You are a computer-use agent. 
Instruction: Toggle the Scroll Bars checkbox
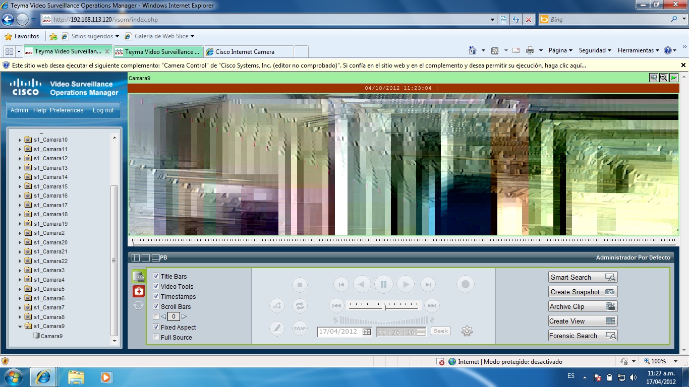pyautogui.click(x=156, y=306)
